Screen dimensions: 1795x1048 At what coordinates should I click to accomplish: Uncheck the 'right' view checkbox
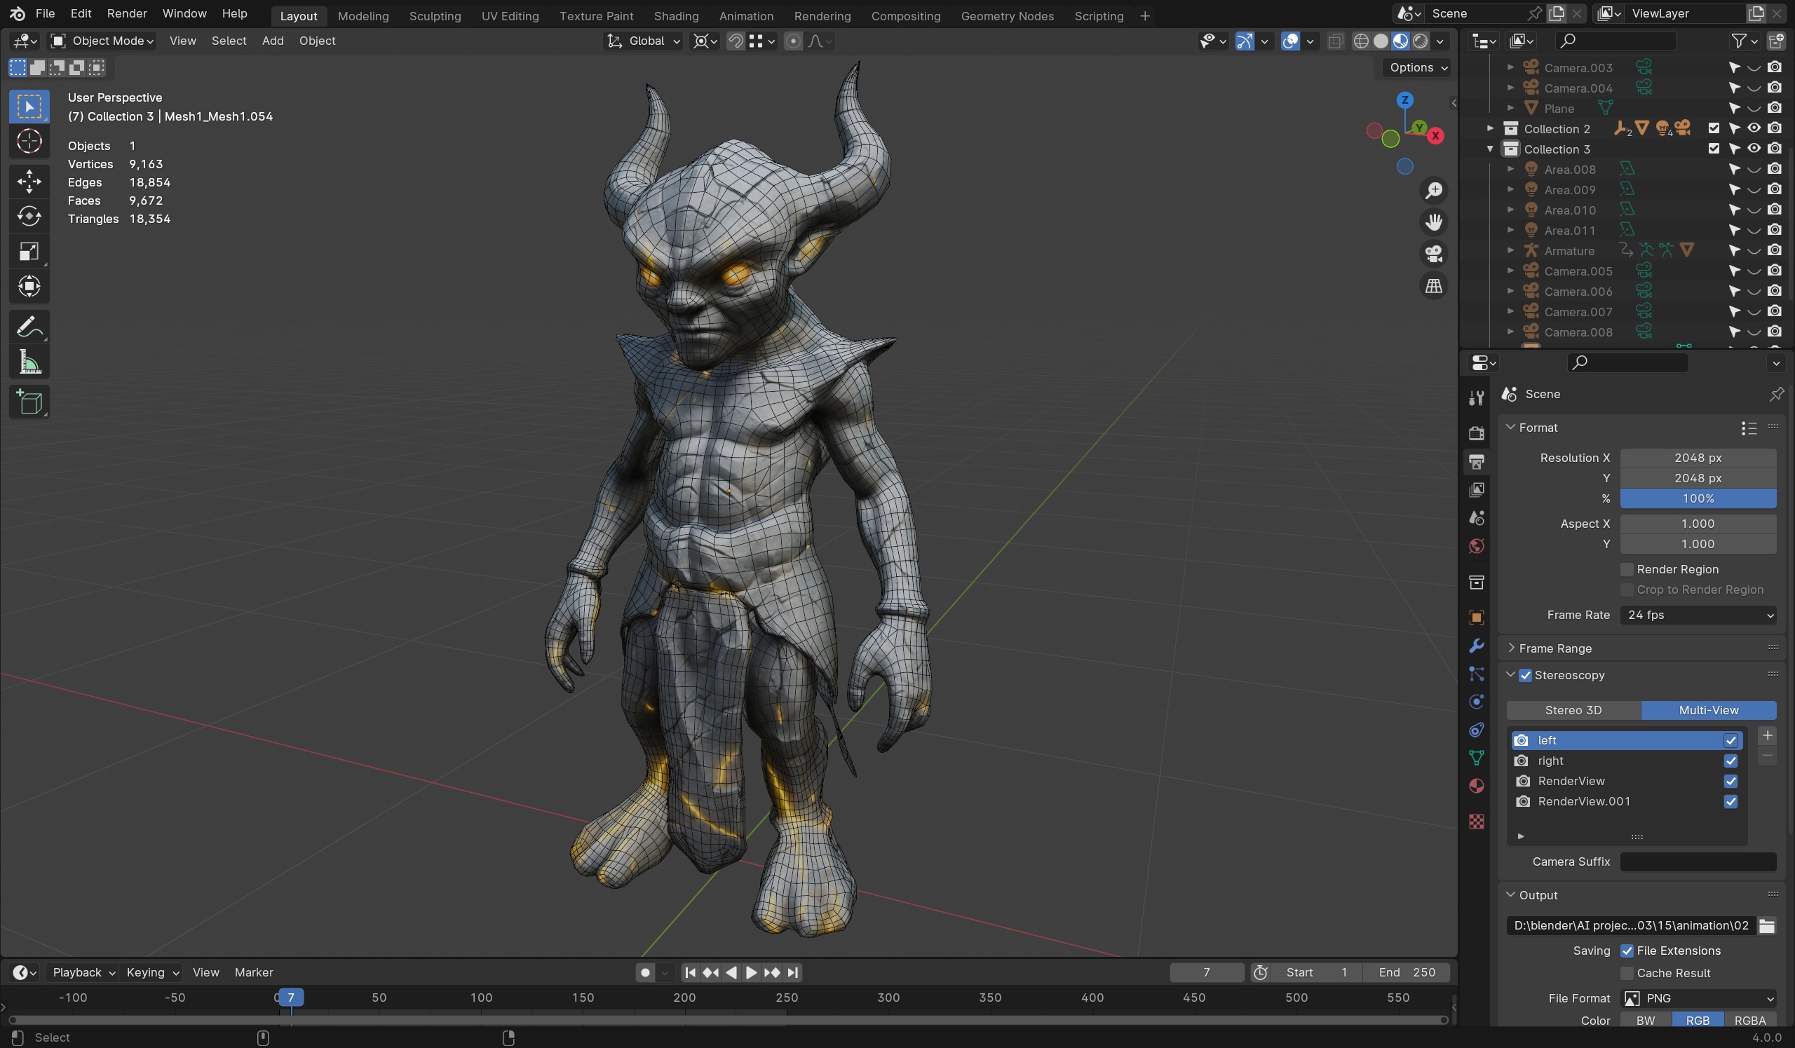tap(1730, 761)
